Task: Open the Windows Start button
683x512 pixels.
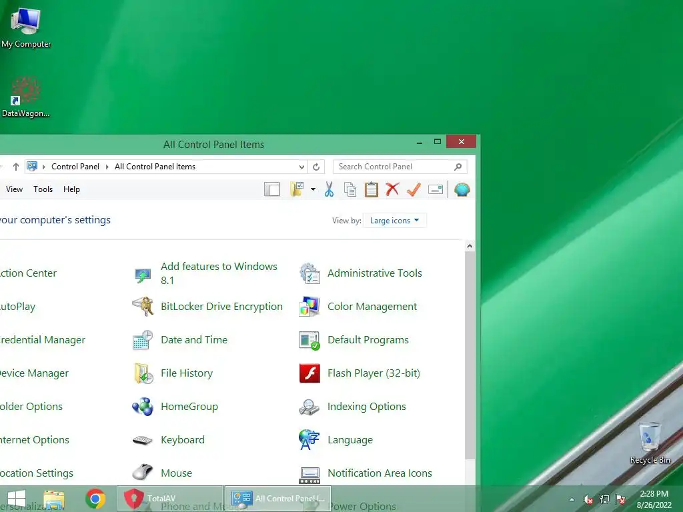Action: (17, 499)
